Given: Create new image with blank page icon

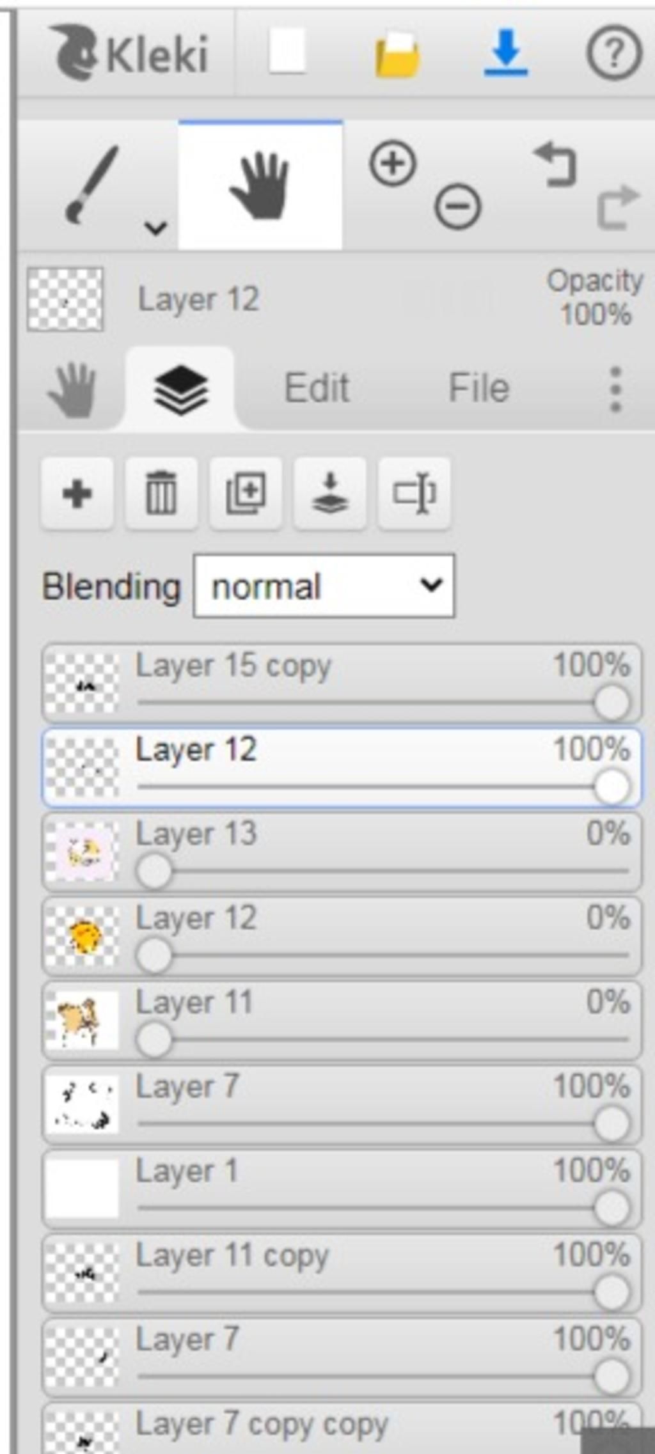Looking at the screenshot, I should [x=287, y=51].
